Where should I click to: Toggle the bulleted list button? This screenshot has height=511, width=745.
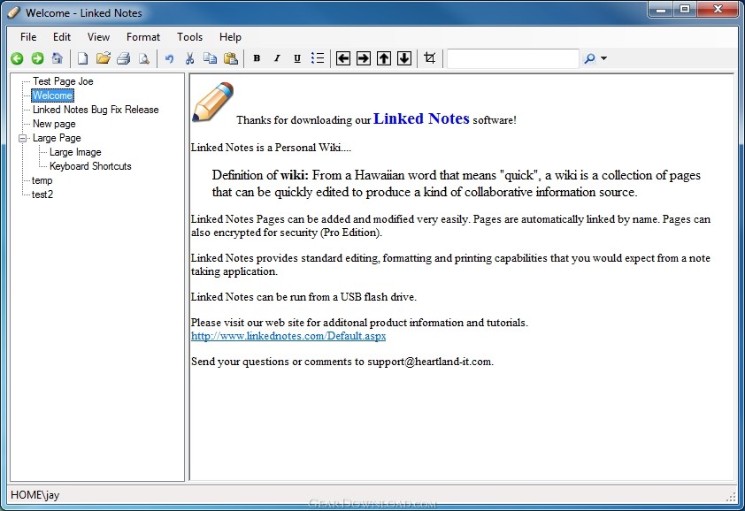point(318,58)
